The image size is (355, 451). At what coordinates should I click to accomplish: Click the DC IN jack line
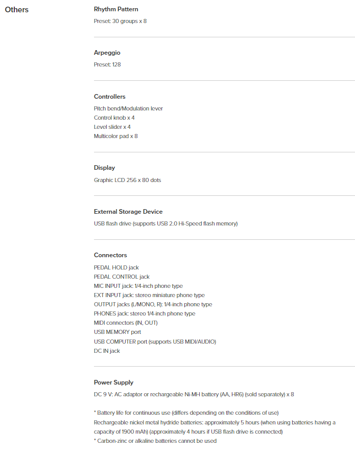click(x=107, y=351)
